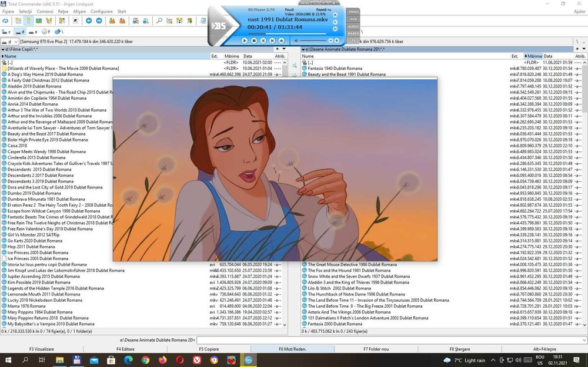Click BS.Player volume plus button
588x367 pixels.
(336, 41)
